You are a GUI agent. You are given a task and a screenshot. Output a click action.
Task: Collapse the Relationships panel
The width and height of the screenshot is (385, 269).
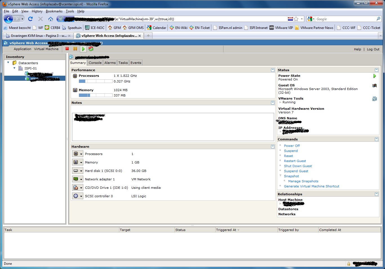coord(377,194)
